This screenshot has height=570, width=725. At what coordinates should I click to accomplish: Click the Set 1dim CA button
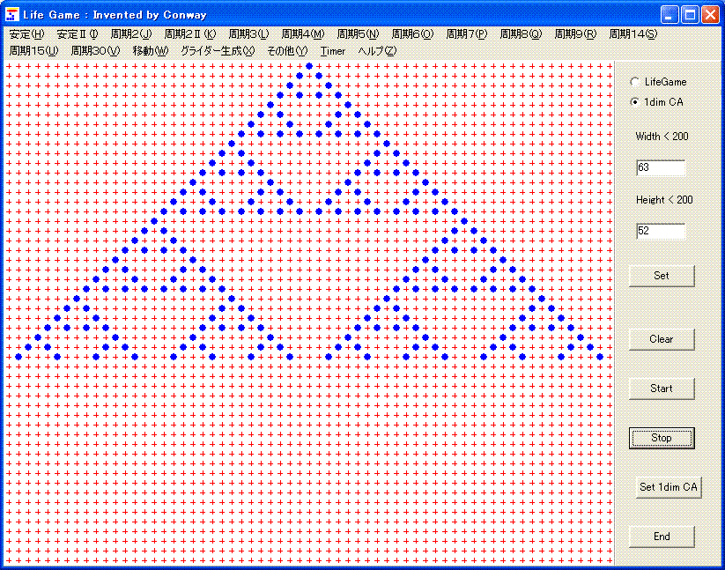[x=669, y=487]
